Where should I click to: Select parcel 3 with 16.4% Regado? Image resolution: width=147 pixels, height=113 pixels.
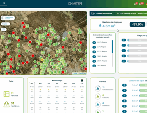click(100, 56)
